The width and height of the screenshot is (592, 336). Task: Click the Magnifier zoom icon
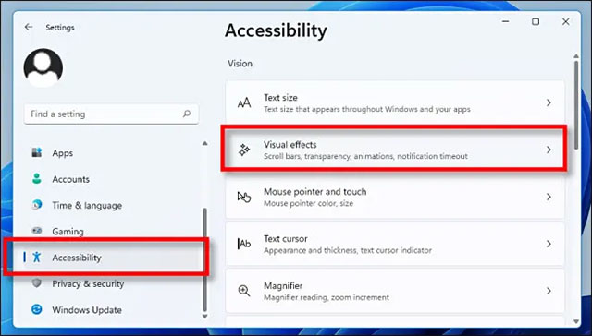pos(244,291)
